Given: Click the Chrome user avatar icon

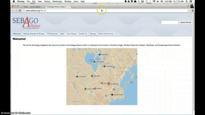Looking at the screenshot, I should tap(192, 6).
